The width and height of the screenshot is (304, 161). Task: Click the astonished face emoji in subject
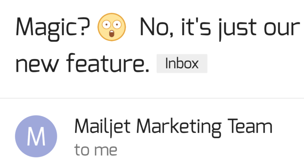(112, 27)
